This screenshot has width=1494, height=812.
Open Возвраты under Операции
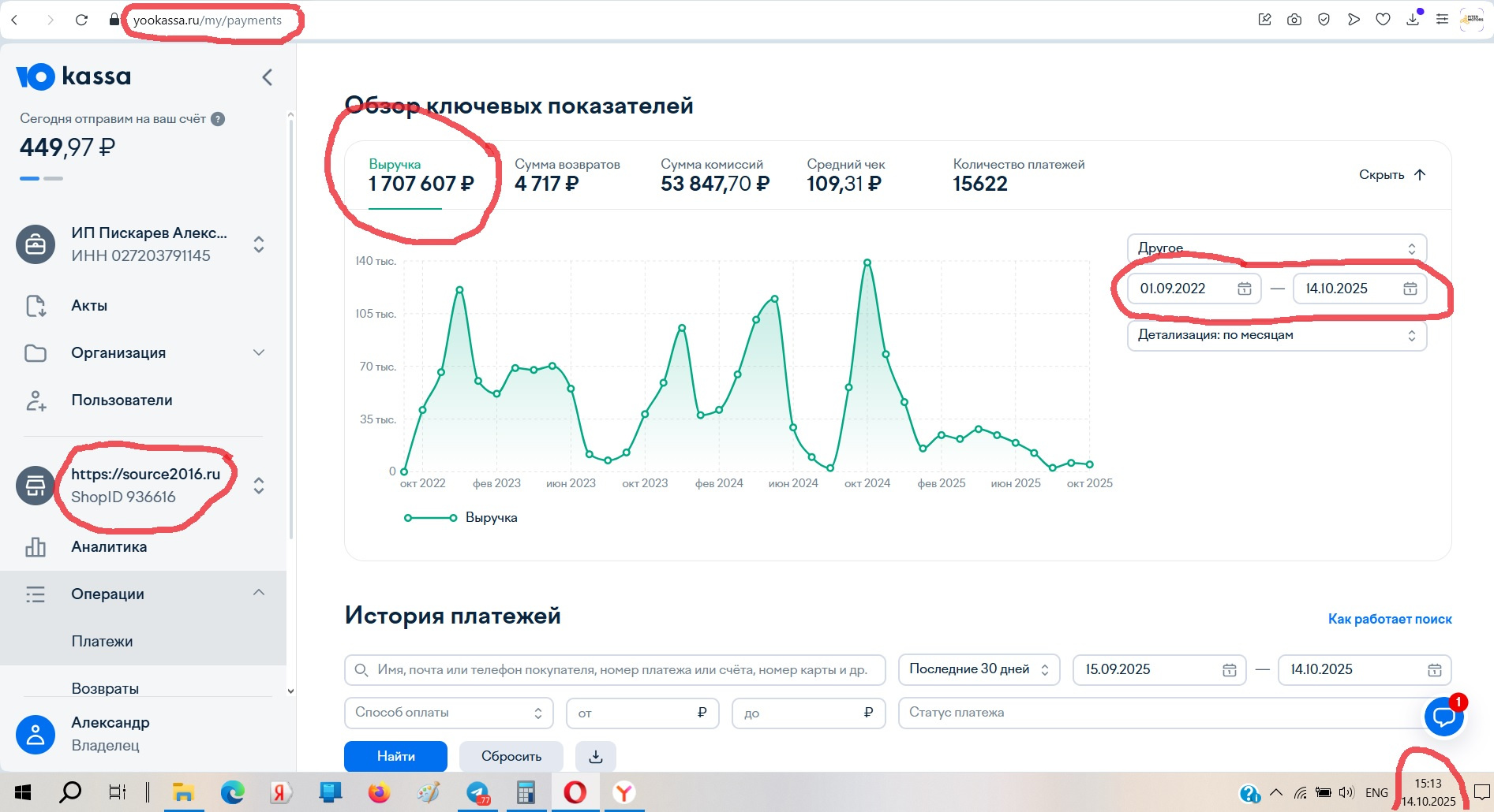105,688
